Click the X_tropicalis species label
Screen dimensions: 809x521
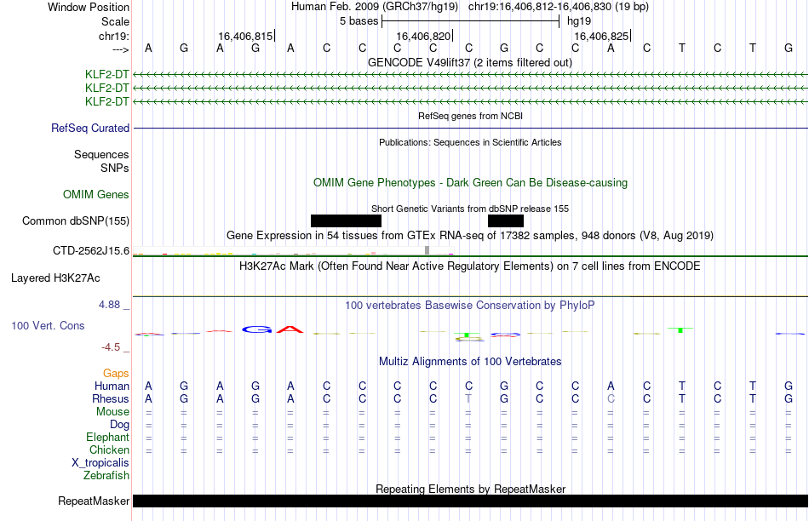[x=100, y=463]
